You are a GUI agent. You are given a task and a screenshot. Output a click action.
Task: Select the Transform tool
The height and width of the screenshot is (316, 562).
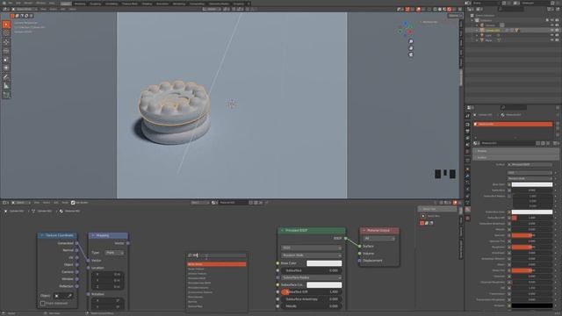pyautogui.click(x=6, y=68)
